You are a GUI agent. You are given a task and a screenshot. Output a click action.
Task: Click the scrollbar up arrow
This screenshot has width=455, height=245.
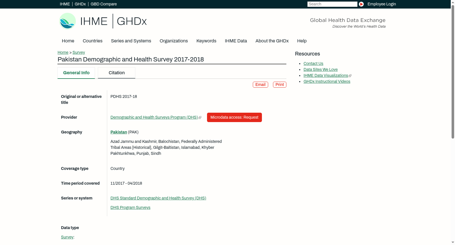coord(453,2)
